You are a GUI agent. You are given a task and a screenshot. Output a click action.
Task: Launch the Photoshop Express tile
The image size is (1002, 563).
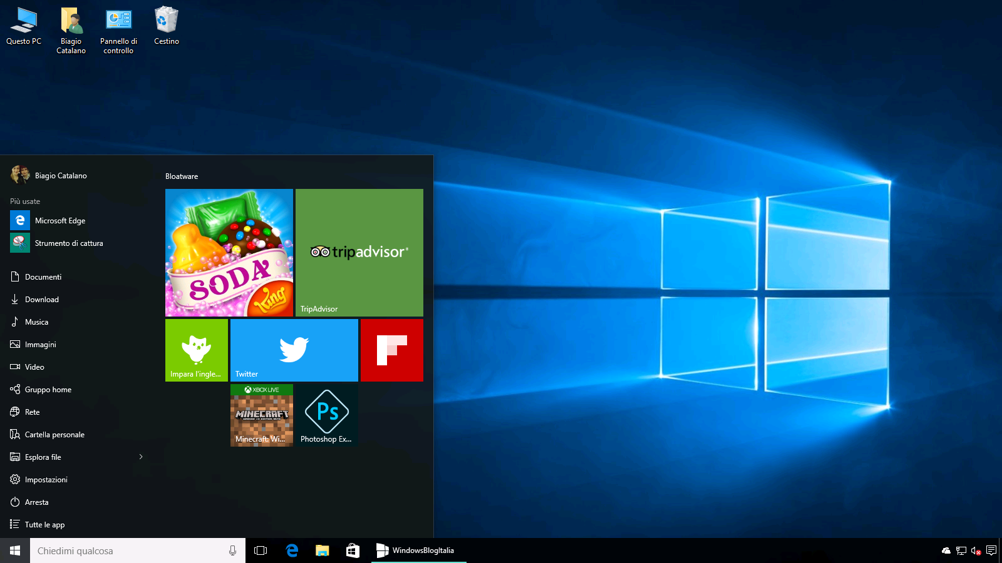click(327, 415)
